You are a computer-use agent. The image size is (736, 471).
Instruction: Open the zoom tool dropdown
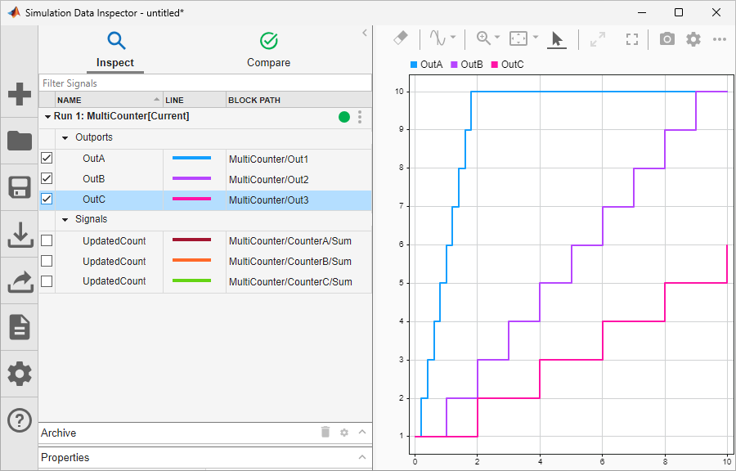496,38
